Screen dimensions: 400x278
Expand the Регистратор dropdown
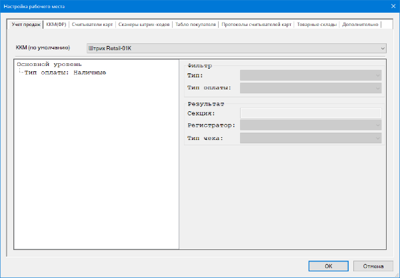coord(310,125)
